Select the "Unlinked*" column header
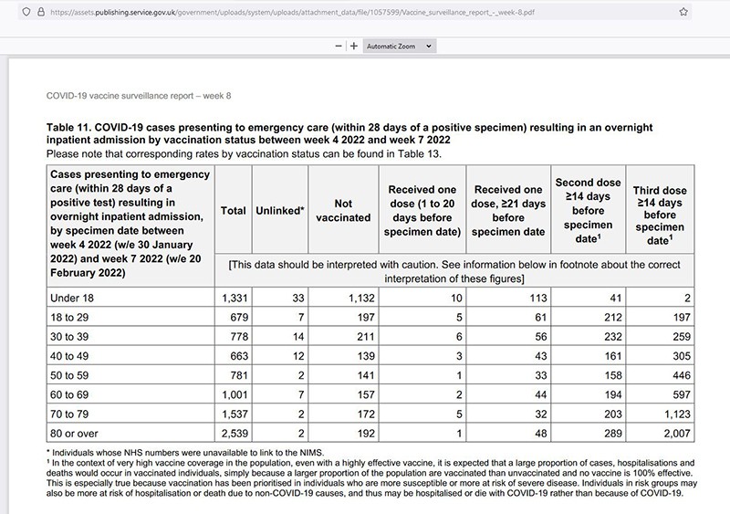The width and height of the screenshot is (730, 514). 278,211
